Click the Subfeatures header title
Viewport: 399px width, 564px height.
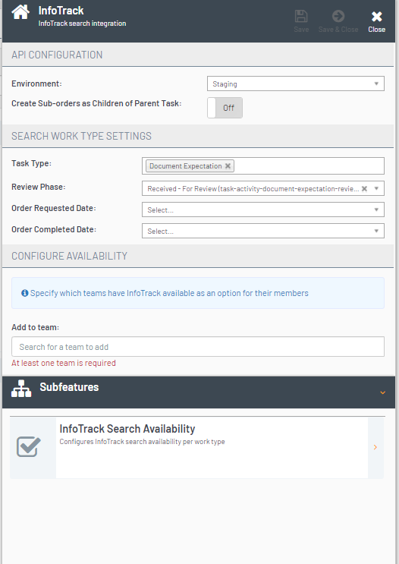(x=69, y=387)
